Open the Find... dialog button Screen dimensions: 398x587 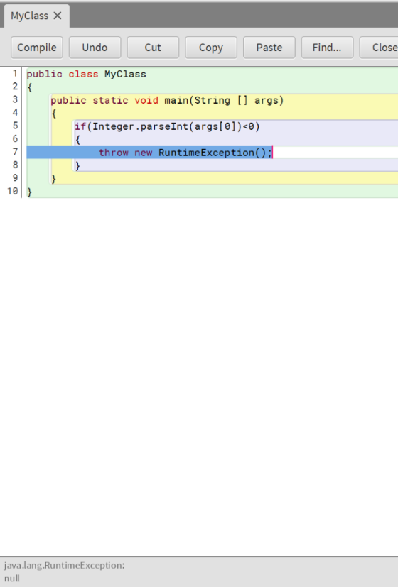click(x=327, y=48)
